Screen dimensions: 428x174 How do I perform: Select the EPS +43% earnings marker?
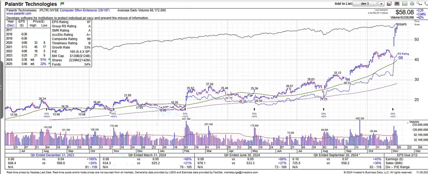pyautogui.click(x=393, y=113)
